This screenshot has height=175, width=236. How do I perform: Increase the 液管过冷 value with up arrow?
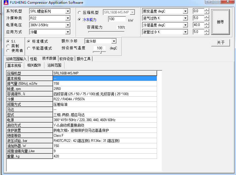[207, 31]
